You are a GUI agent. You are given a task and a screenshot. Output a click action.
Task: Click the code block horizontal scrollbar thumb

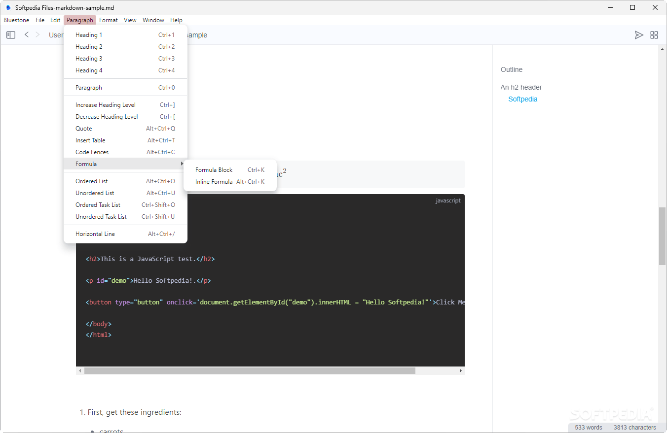[250, 370]
